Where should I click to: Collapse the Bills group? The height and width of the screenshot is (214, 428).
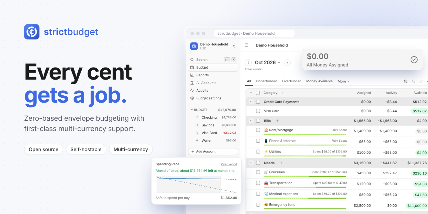pos(251,121)
